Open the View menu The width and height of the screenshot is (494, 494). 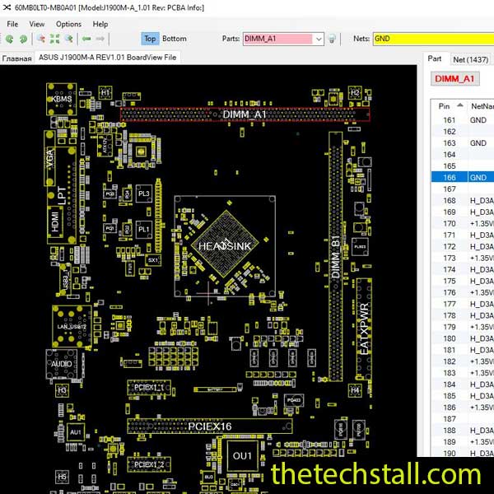coord(37,24)
